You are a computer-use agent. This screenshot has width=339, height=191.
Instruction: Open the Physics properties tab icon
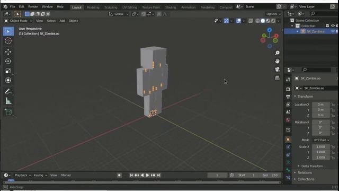288,147
